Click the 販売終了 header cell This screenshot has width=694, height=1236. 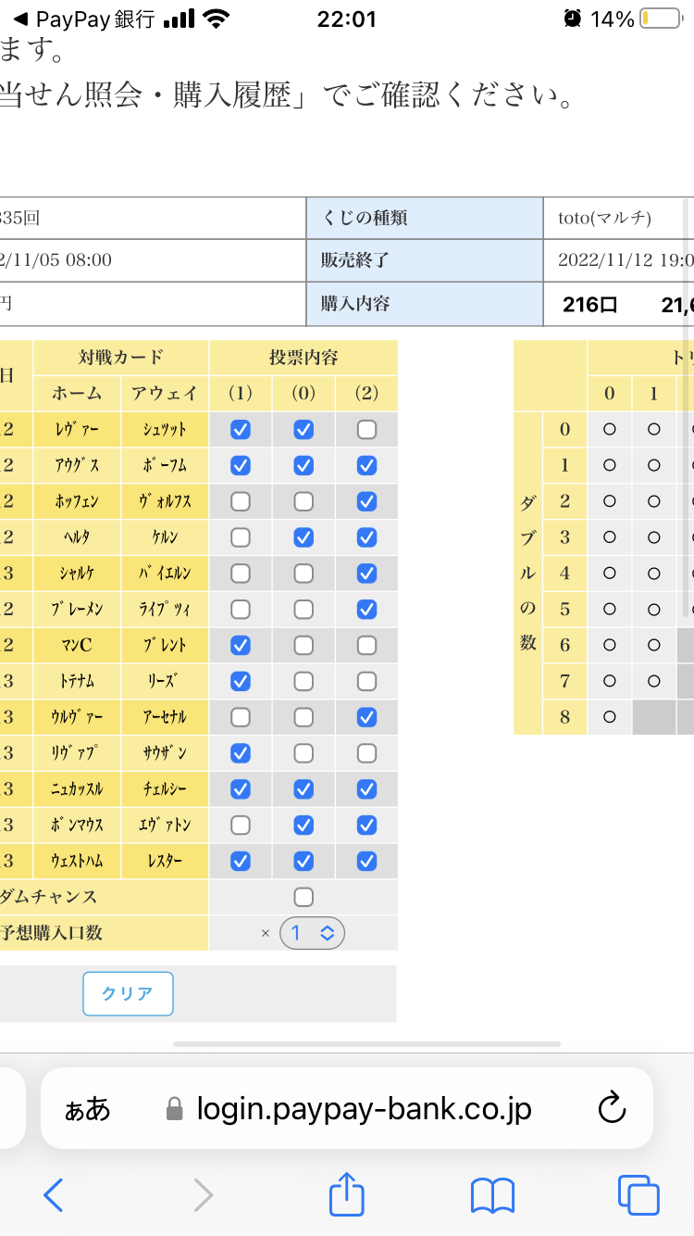425,260
